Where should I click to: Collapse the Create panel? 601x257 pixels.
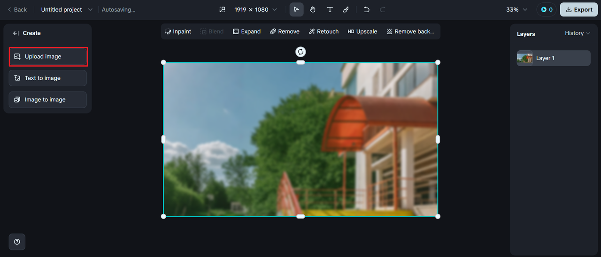16,33
